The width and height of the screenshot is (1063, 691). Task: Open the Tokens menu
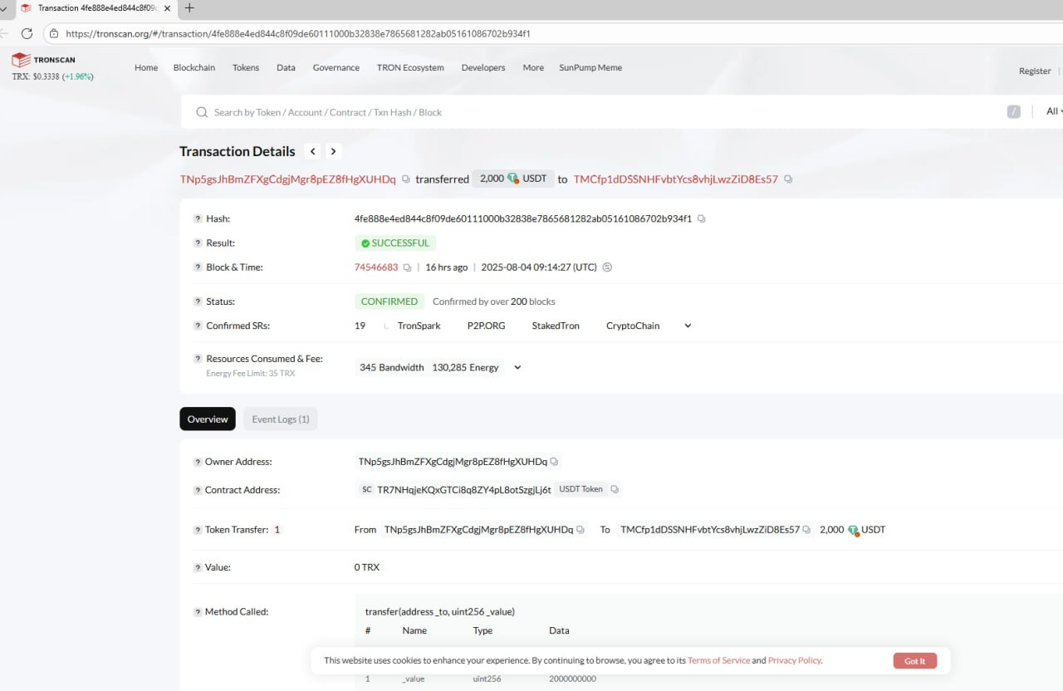tap(246, 68)
